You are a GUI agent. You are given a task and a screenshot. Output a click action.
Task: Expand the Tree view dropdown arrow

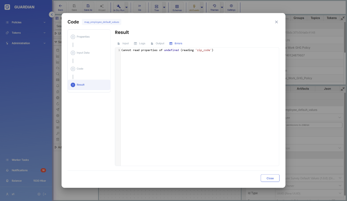click(164, 7)
